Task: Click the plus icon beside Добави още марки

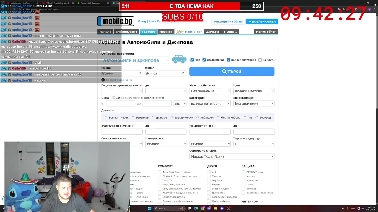Action: [x=103, y=80]
